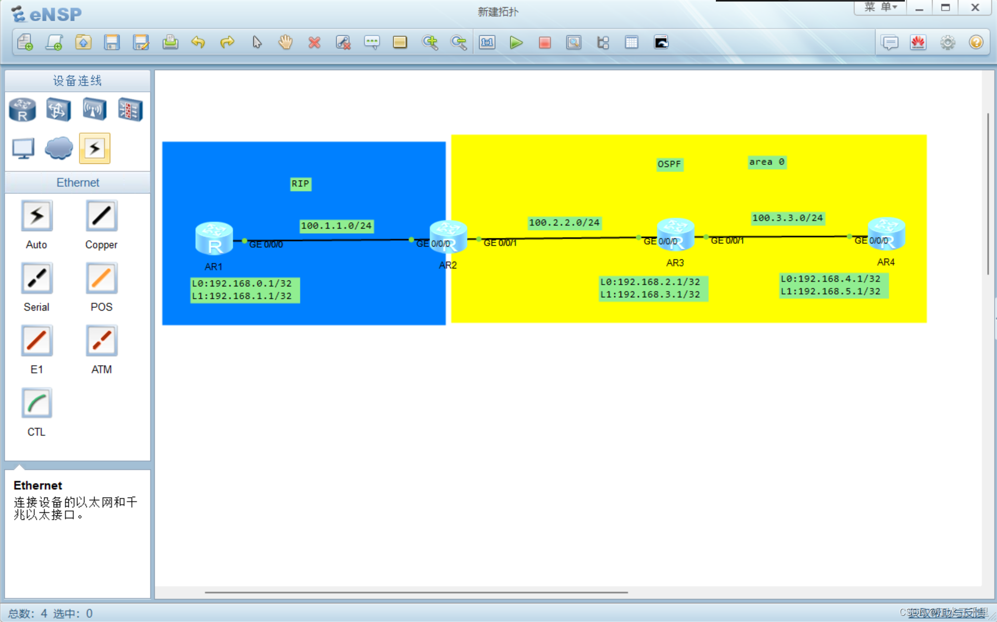Select the Router device category
This screenshot has height=622, width=997.
[x=22, y=110]
